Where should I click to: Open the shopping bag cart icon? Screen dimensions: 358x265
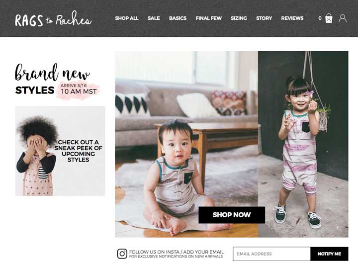coord(329,18)
